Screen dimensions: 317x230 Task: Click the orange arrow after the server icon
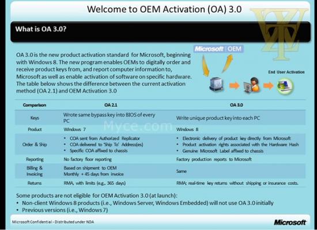point(235,86)
